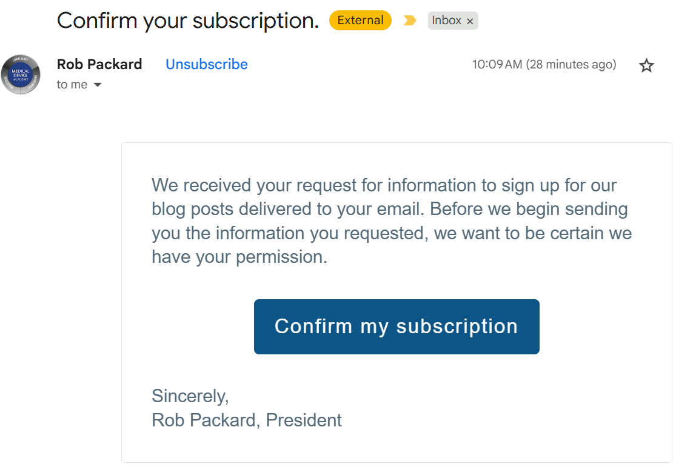676x467 pixels.
Task: Click the signature line "Rob Packard, President"
Action: (246, 420)
